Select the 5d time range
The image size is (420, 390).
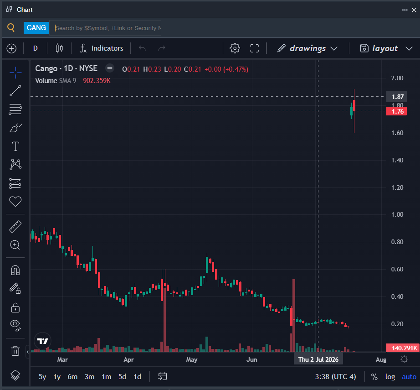(x=122, y=377)
